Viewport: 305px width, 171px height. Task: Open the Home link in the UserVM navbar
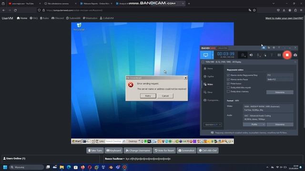tap(22, 18)
